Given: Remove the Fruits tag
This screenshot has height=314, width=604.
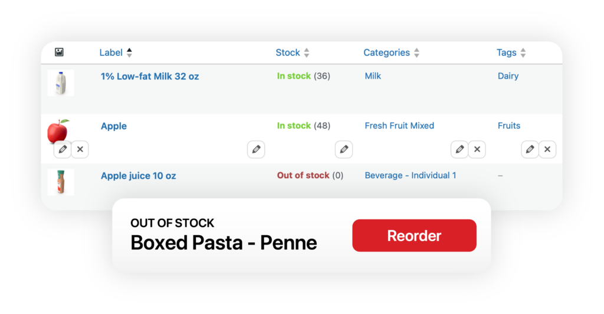Looking at the screenshot, I should (x=547, y=149).
